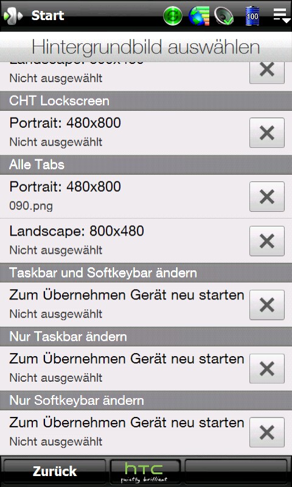Remove the 090.png wallpaper with X
This screenshot has height=487, width=292.
click(x=267, y=197)
